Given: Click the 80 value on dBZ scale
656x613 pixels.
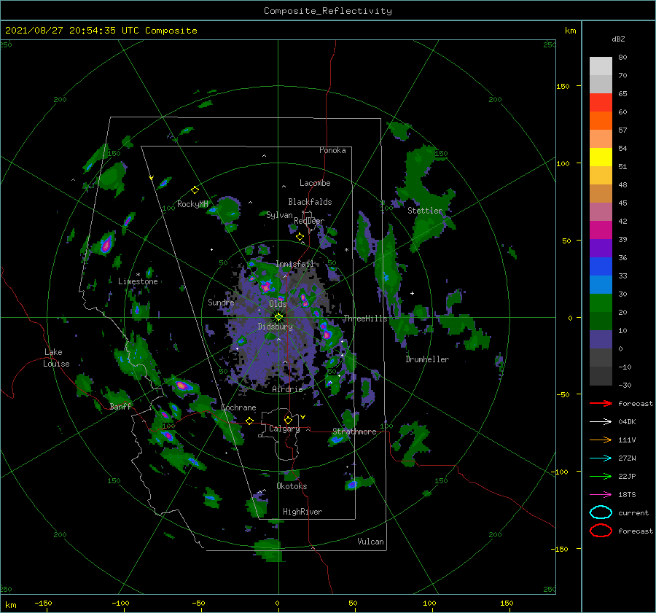Looking at the screenshot, I should pyautogui.click(x=622, y=58).
